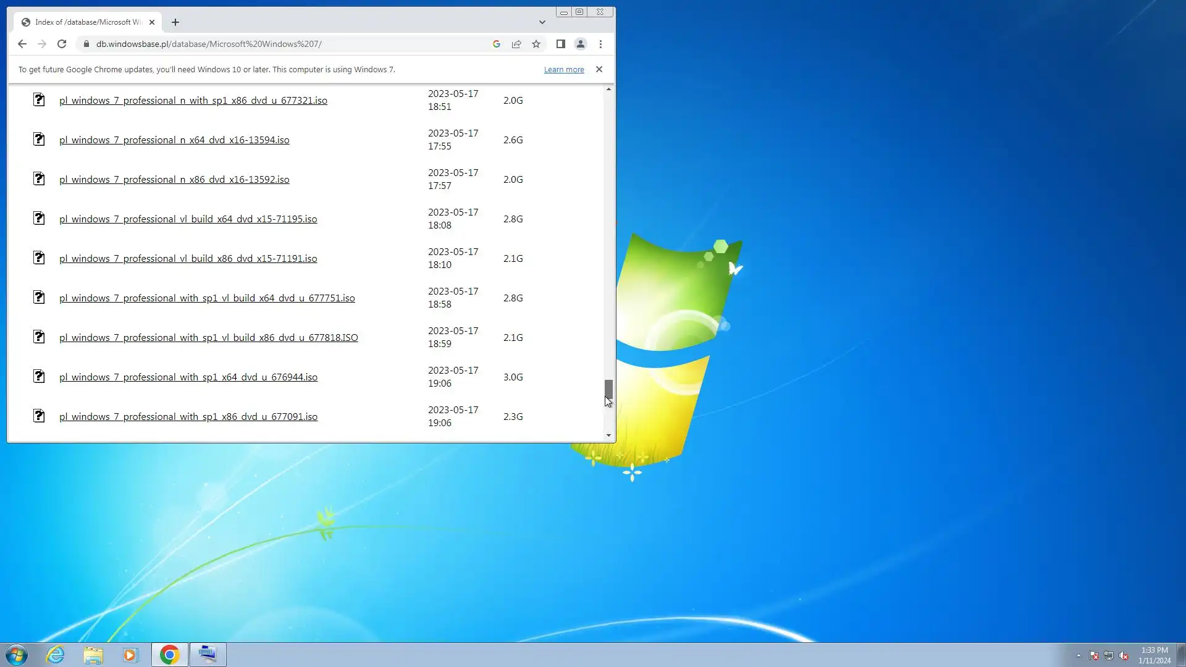Close the Index of /database tab
Viewport: 1186px width, 667px height.
(152, 22)
